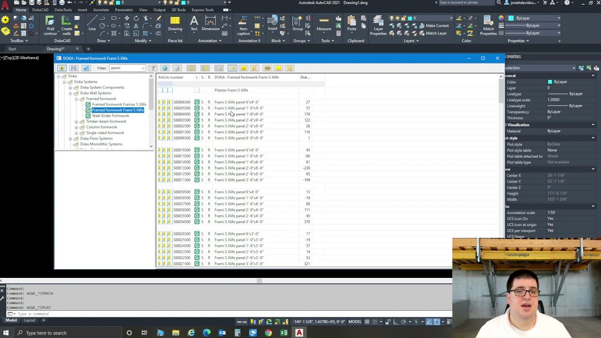Switch to the DokaTools ribbon tab
This screenshot has width=601, height=338.
pos(63,10)
